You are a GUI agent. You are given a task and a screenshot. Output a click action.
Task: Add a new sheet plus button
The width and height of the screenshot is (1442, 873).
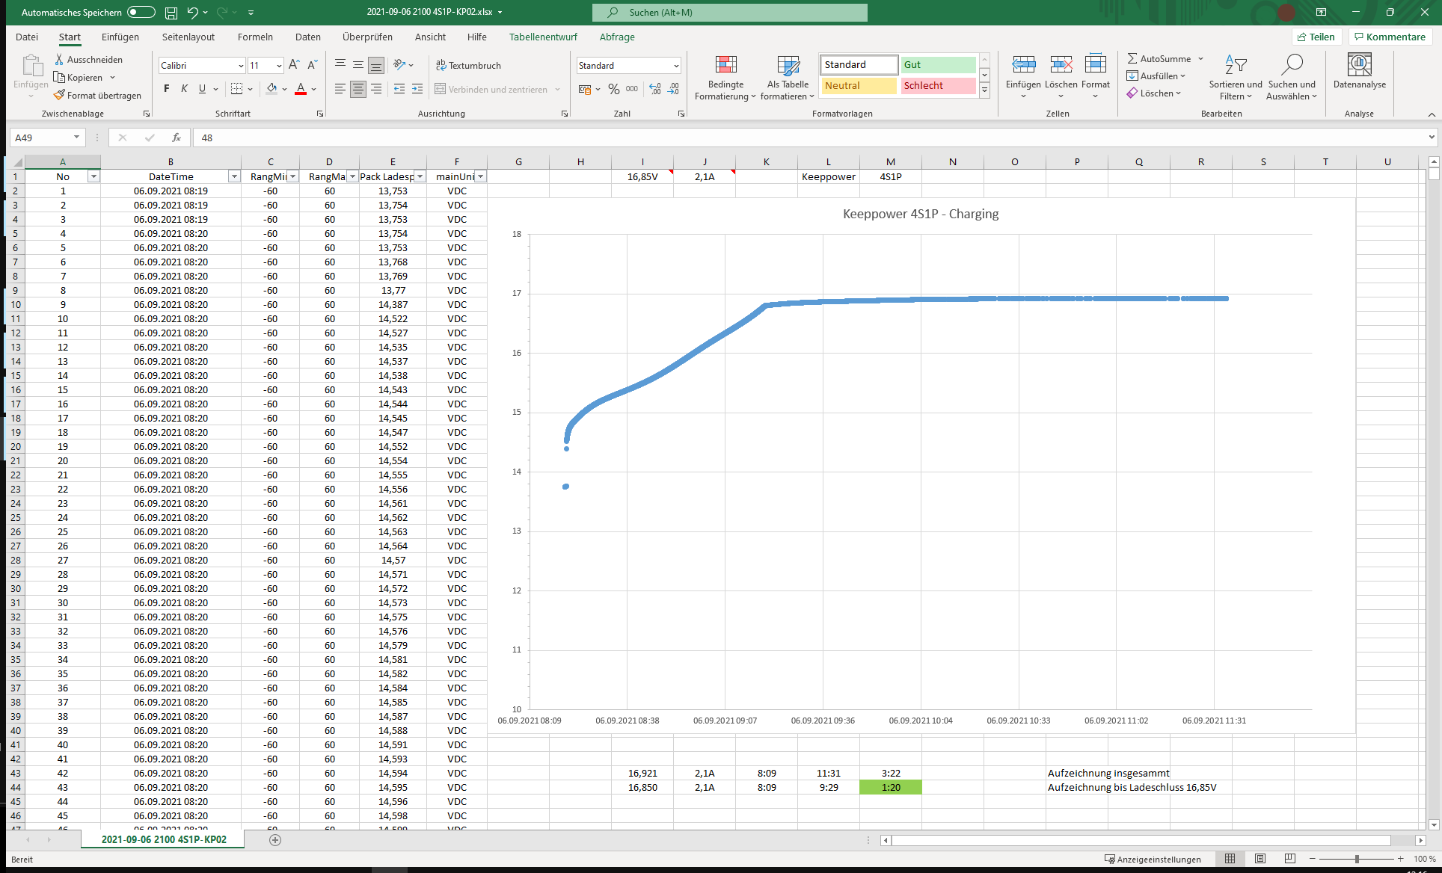click(x=275, y=840)
